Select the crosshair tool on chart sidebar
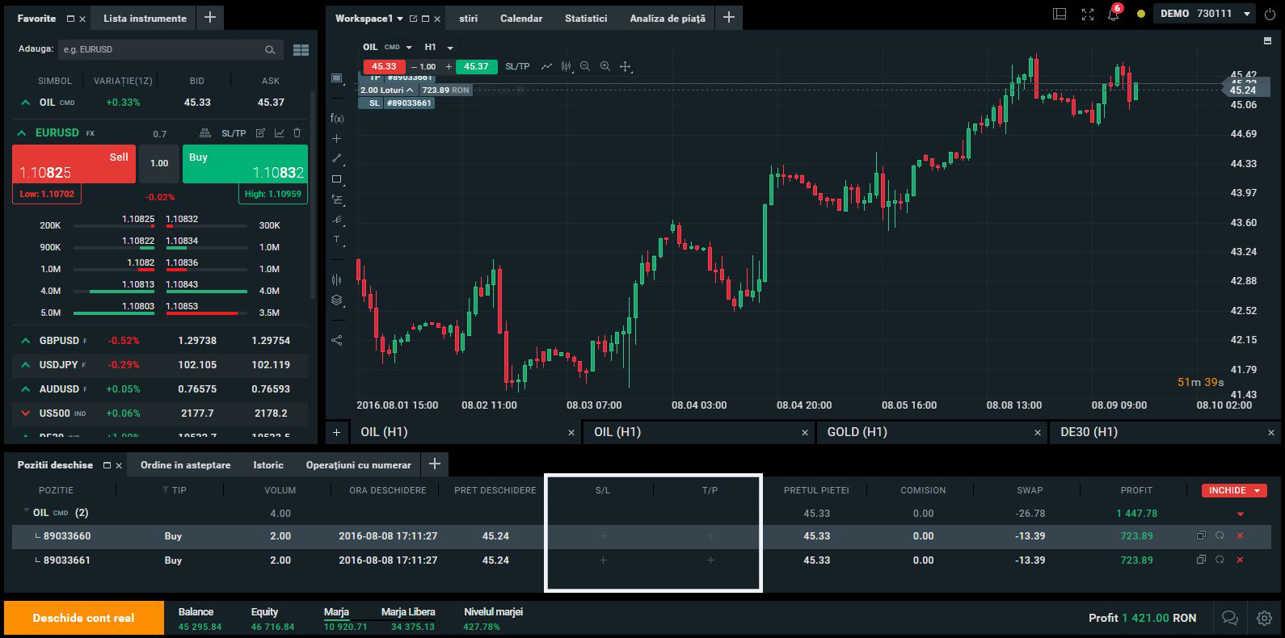 coord(337,138)
